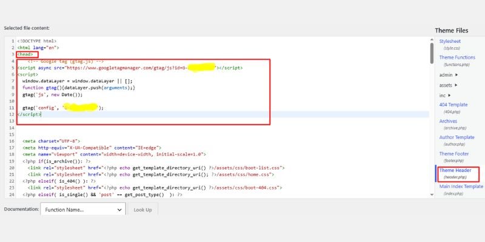The height and width of the screenshot is (242, 485).
Task: Click the is_single() post type line
Action: 102,194
